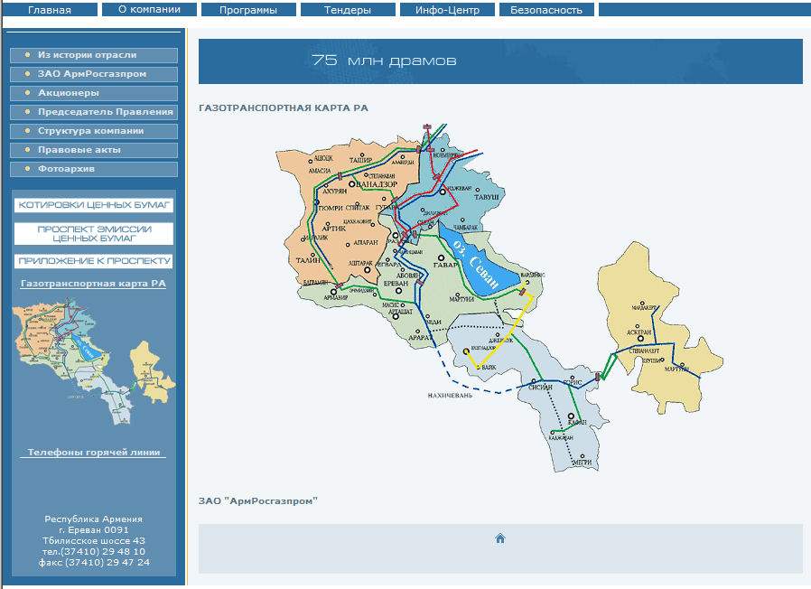Screen dimensions: 811x589
Task: Click the г. Ереван 0091 address line
Action: click(94, 530)
